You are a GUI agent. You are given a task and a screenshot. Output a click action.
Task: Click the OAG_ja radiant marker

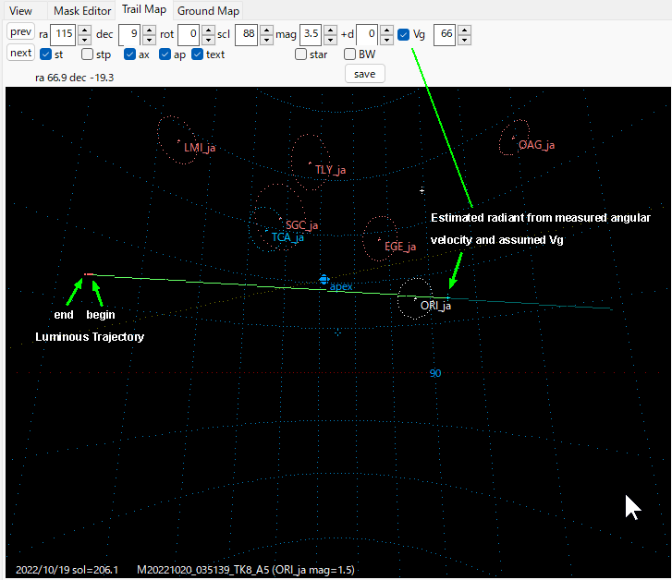coord(513,139)
